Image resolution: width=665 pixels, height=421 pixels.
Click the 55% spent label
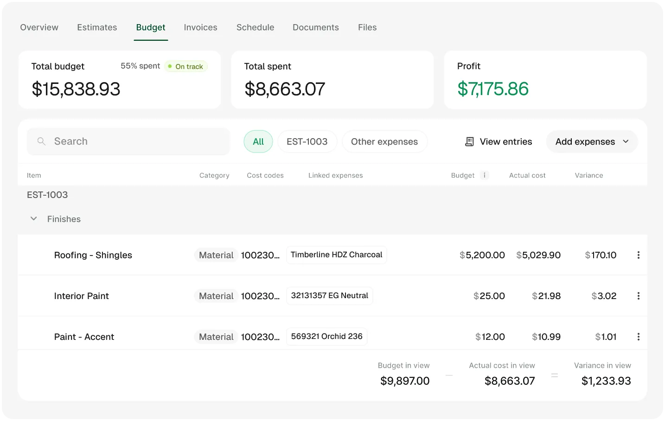pos(141,66)
